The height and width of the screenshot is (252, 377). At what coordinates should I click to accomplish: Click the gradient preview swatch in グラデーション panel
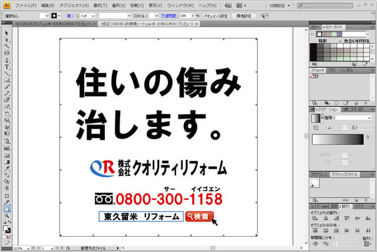click(316, 118)
